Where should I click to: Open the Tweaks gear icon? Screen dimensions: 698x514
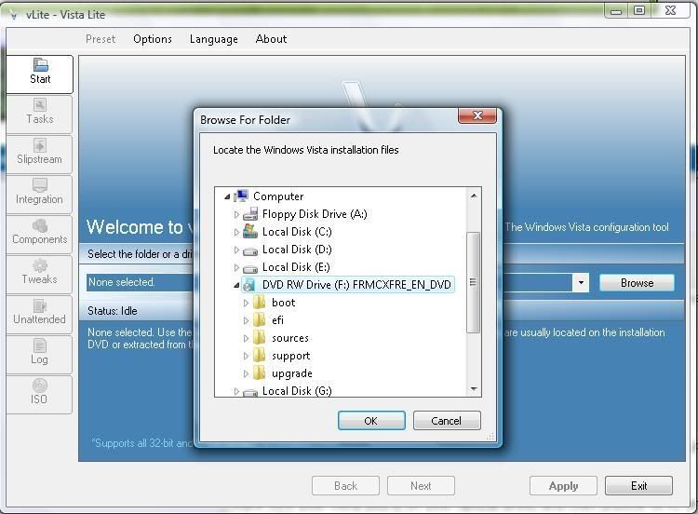[40, 265]
